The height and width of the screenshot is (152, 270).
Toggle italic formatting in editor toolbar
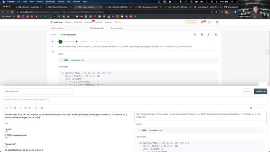coord(11,108)
